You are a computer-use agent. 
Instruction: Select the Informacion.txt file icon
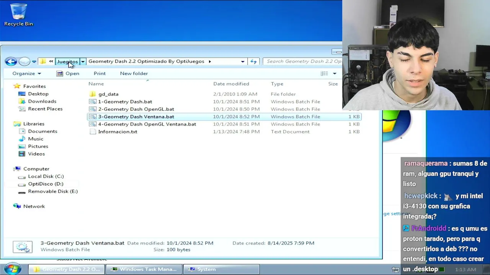coord(92,132)
